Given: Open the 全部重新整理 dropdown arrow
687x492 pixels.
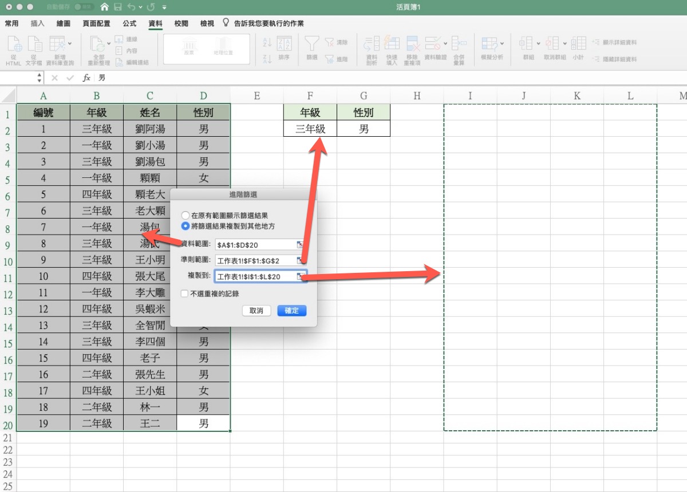Looking at the screenshot, I should point(108,43).
